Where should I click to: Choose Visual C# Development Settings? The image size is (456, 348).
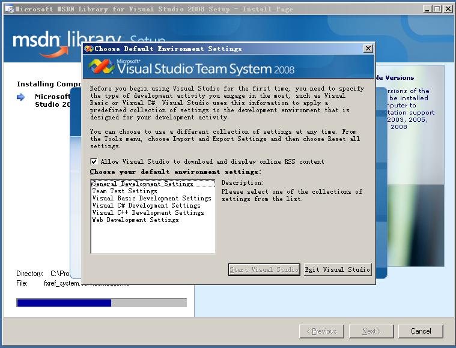coord(153,206)
